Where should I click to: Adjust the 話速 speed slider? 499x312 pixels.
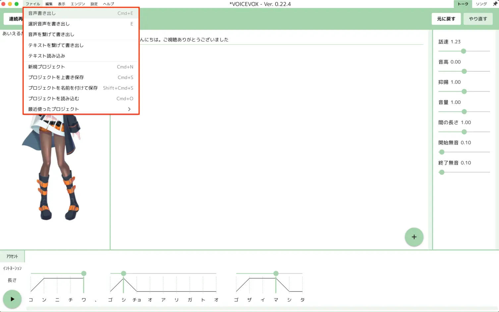coord(464,51)
